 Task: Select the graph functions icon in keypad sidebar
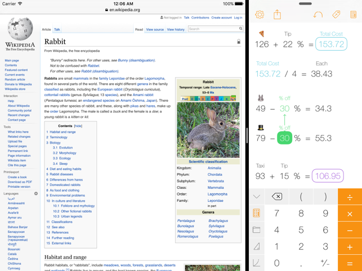(257, 263)
